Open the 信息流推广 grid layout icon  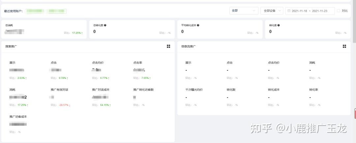click(344, 46)
